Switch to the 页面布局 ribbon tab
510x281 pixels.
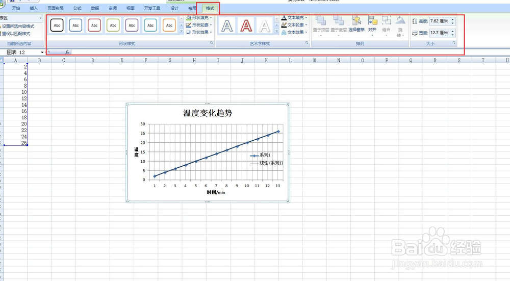55,8
